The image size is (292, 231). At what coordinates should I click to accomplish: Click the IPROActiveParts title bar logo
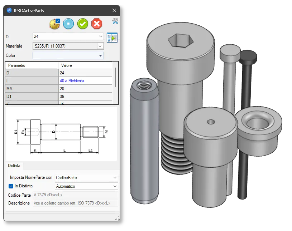[x=9, y=10]
